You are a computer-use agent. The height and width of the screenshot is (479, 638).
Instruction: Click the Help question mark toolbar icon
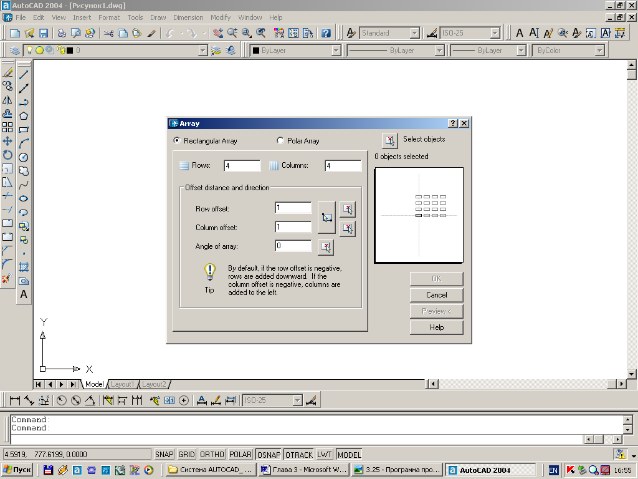326,34
